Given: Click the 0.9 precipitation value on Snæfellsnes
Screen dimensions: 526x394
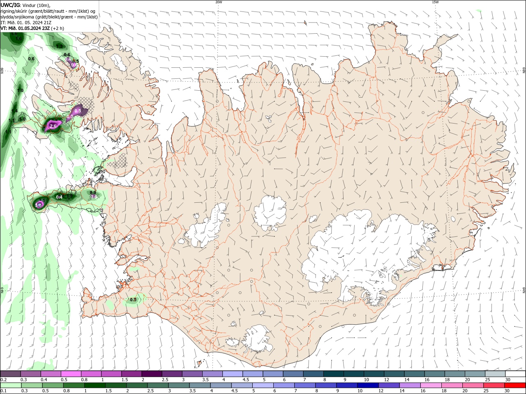Looking at the screenshot, I should click(93, 192).
